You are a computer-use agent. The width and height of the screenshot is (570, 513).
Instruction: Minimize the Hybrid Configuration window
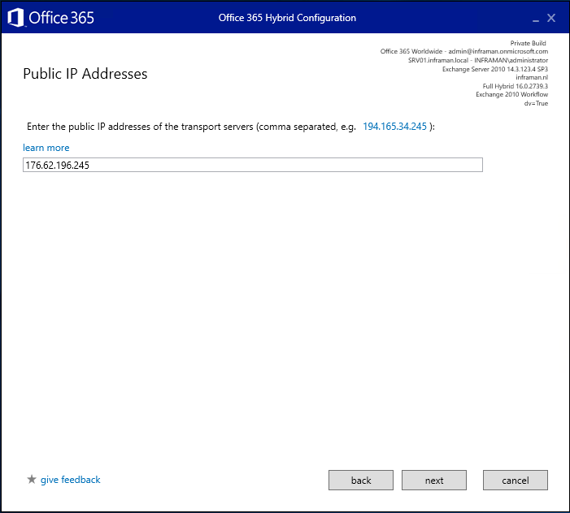(534, 19)
